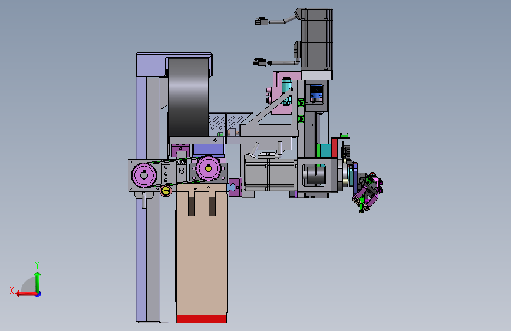Select the left dark slot on tan housing
The width and height of the screenshot is (511, 331).
click(192, 206)
